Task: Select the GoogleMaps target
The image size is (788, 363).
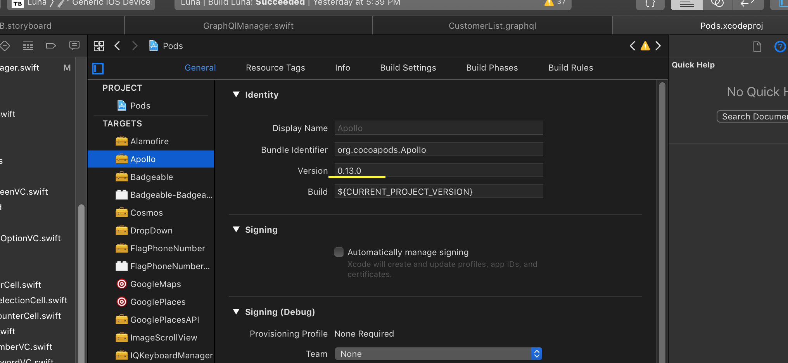Action: [x=151, y=284]
